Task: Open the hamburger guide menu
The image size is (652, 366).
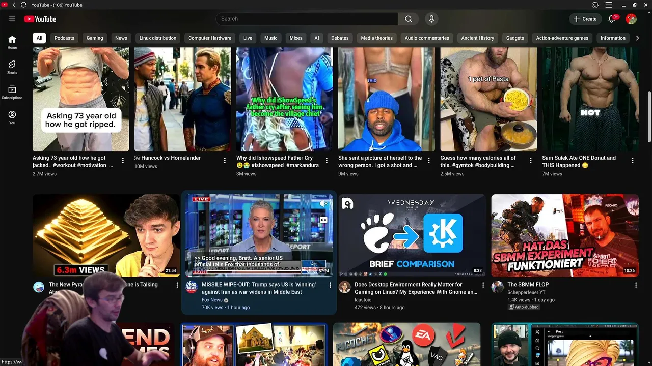Action: pos(12,19)
